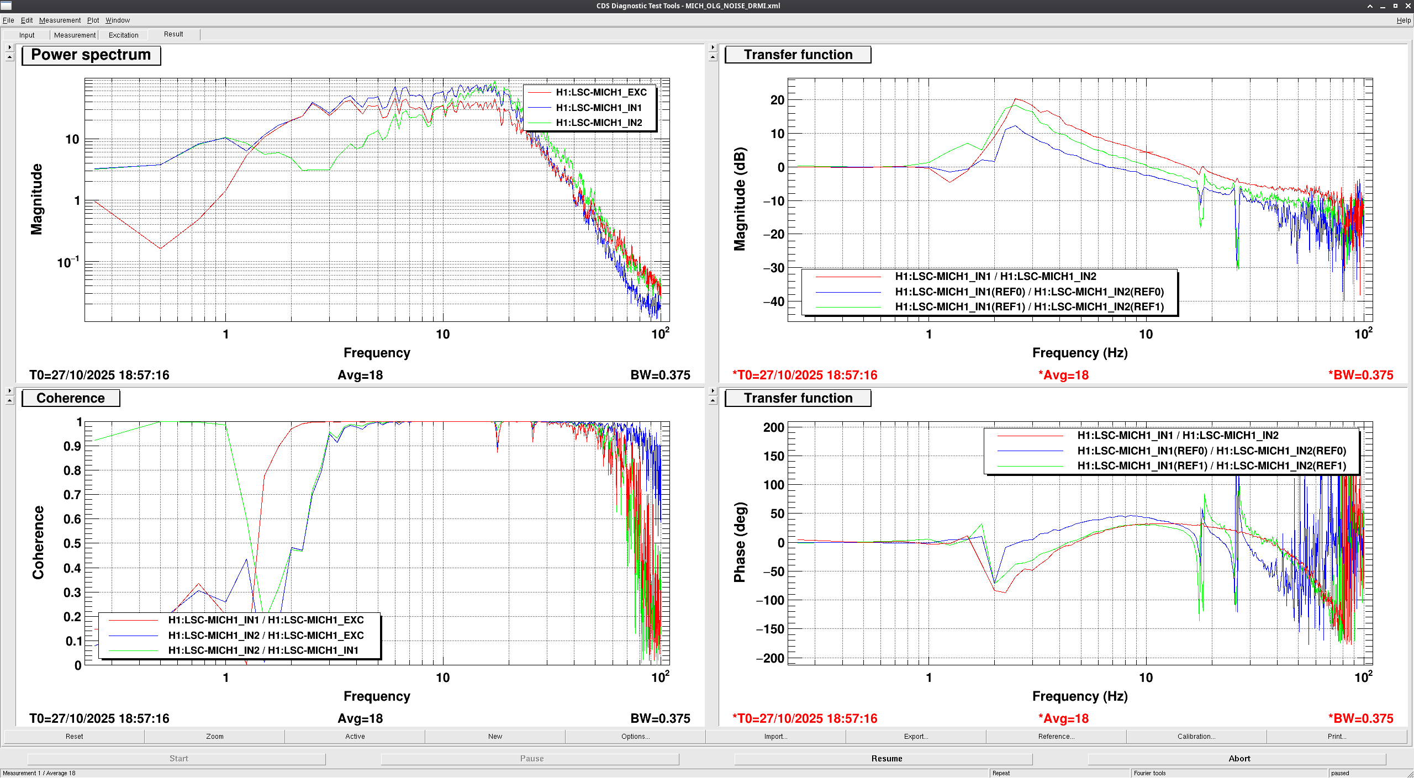Click the Options... button
Viewport: 1414px width, 778px height.
[x=635, y=736]
